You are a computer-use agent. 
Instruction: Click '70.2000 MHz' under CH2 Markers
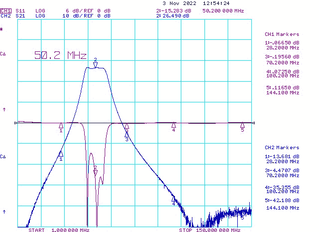(x=283, y=176)
